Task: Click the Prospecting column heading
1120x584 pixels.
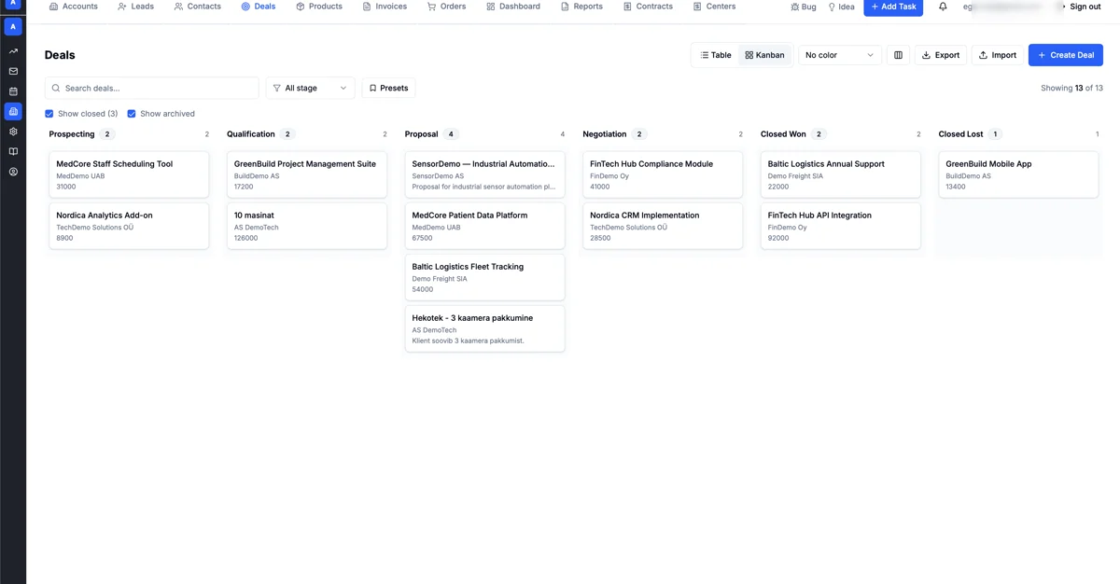Action: [x=72, y=134]
